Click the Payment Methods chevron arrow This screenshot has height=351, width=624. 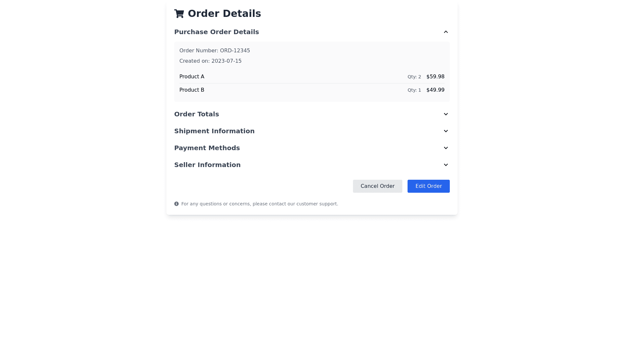point(446,148)
